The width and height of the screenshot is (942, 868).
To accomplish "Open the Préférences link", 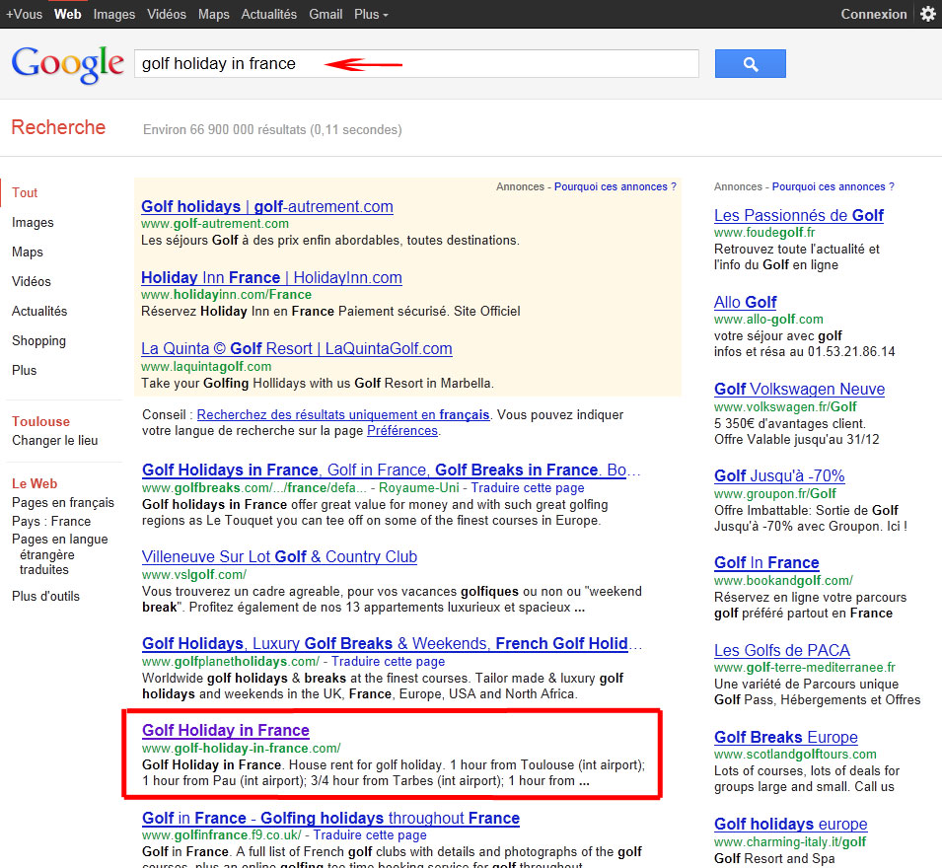I will tap(401, 431).
